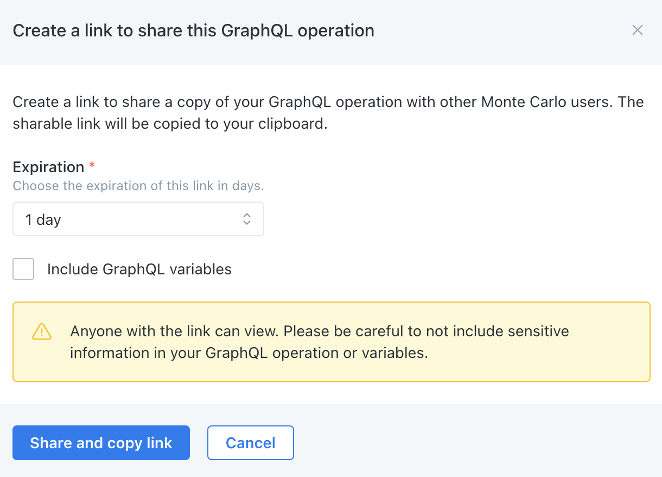The height and width of the screenshot is (477, 662).
Task: Click the "information in your GraphQL operation" warning line
Action: coord(249,353)
